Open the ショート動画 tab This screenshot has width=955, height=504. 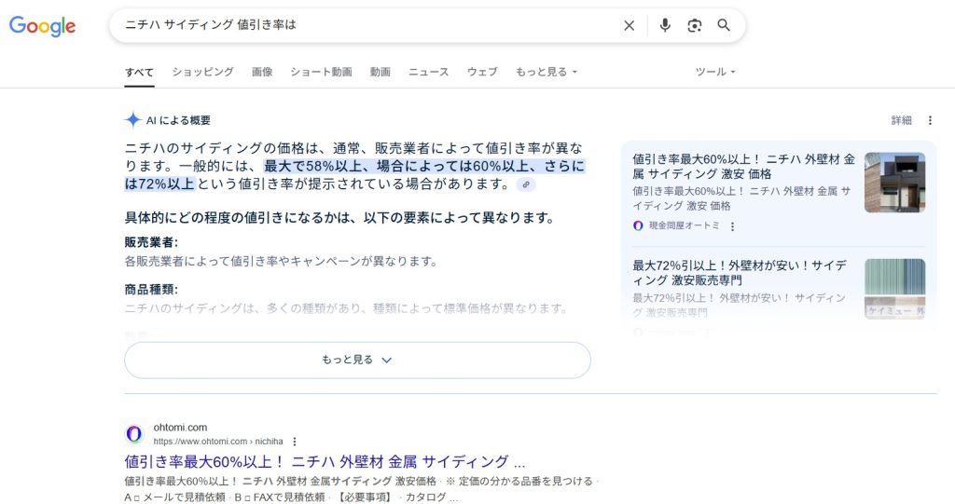click(x=321, y=72)
